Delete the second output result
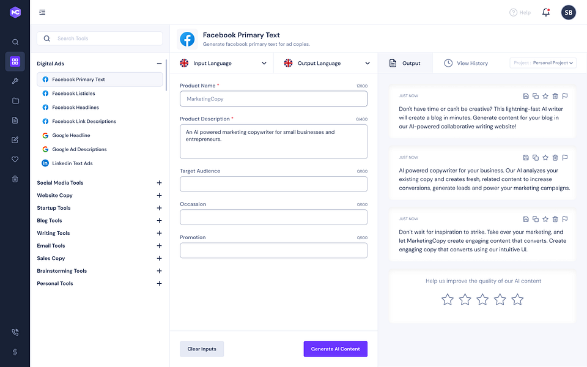Viewport: 587px width, 367px height. tap(555, 158)
